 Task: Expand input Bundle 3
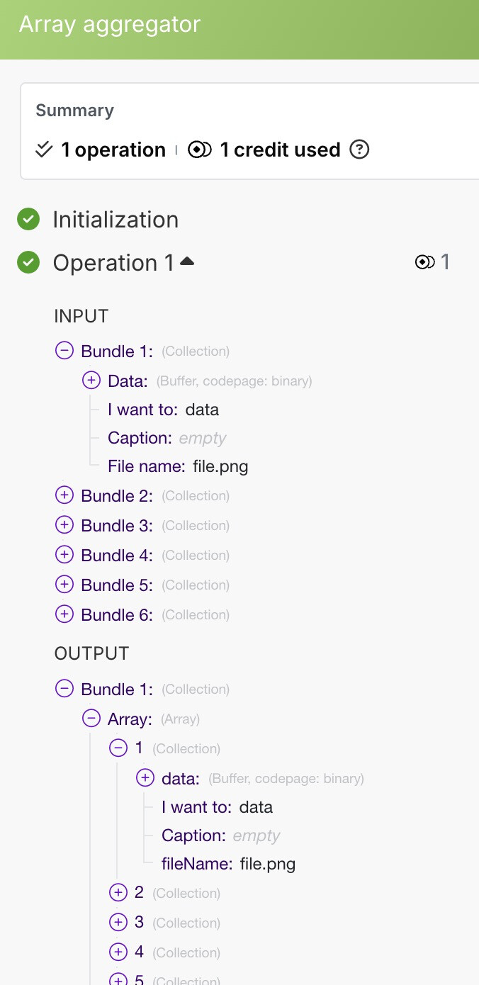(64, 525)
